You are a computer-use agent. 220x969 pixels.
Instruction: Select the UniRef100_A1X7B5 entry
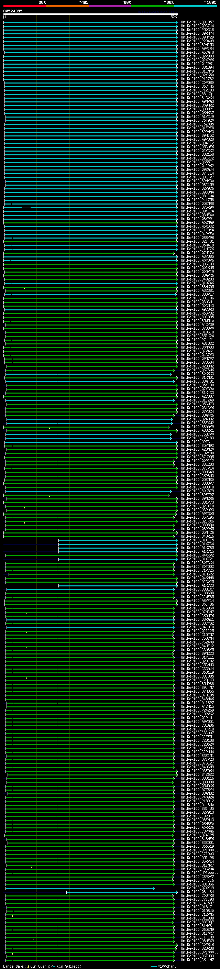point(197,548)
